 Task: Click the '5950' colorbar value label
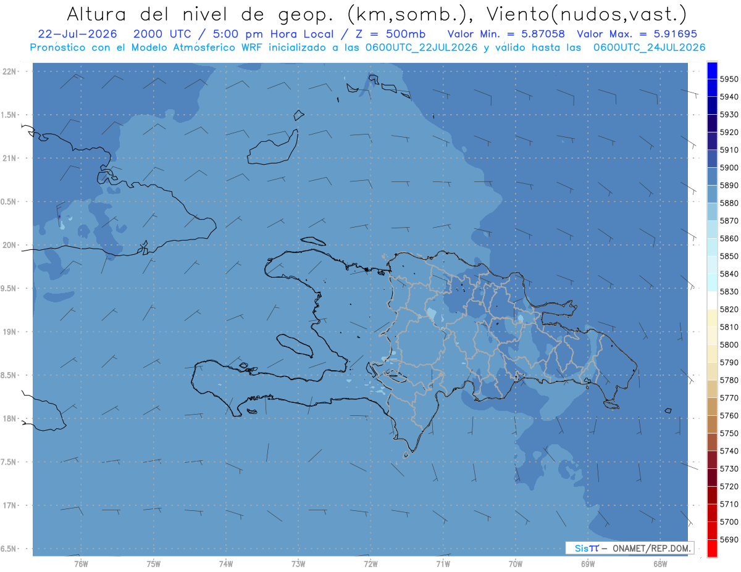coord(729,79)
